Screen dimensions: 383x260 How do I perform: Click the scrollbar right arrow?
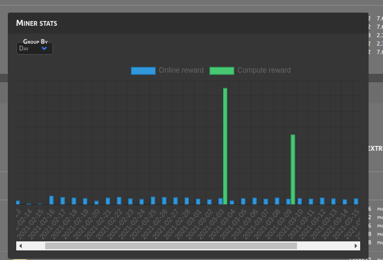(x=356, y=246)
